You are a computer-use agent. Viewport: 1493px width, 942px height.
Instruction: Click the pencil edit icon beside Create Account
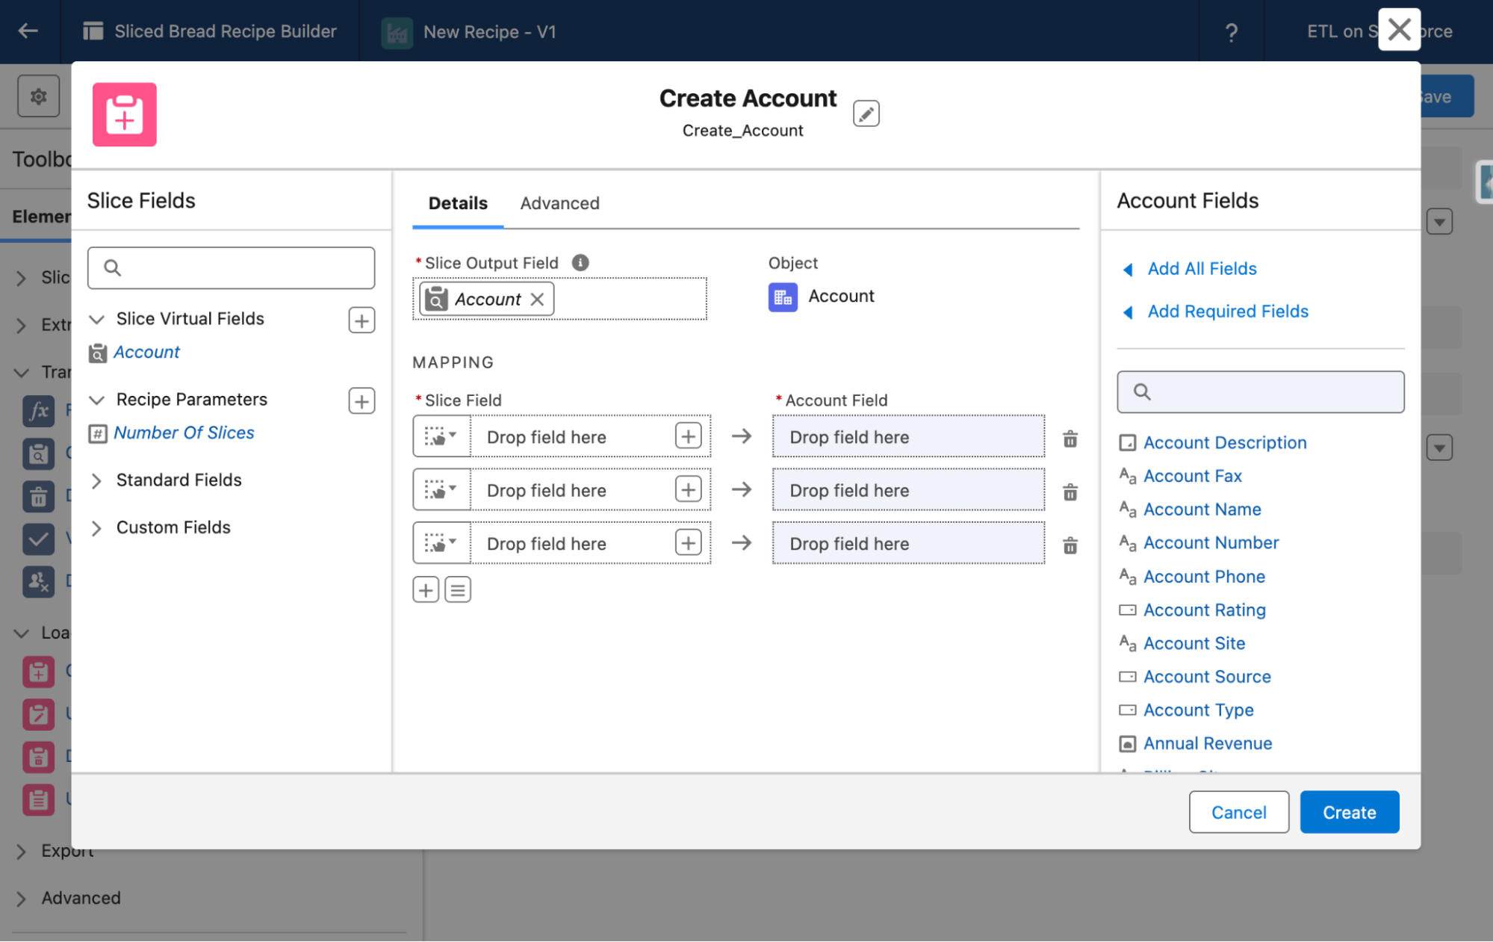(866, 114)
